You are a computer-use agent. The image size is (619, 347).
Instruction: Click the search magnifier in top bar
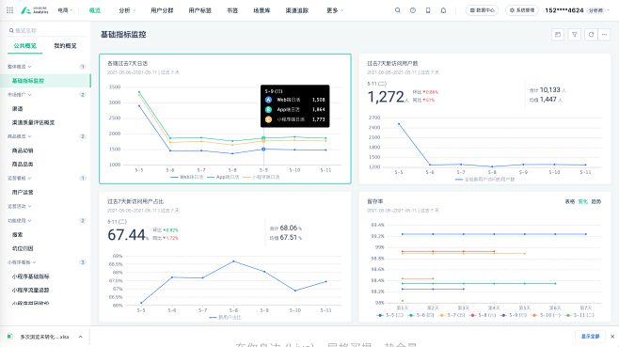tap(398, 10)
